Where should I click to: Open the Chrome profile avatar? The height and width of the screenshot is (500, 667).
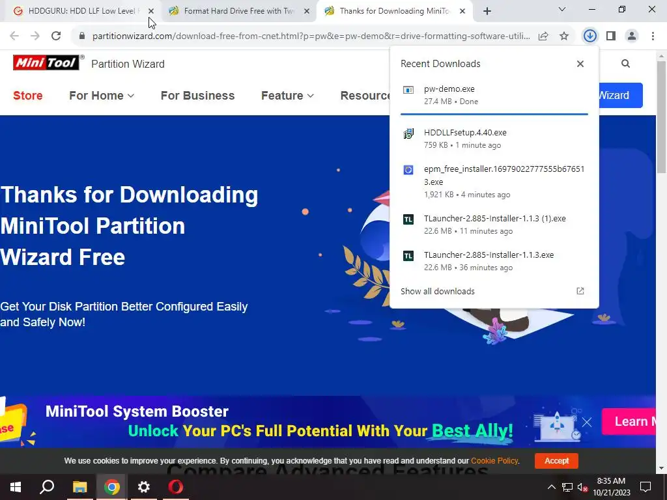click(x=632, y=36)
